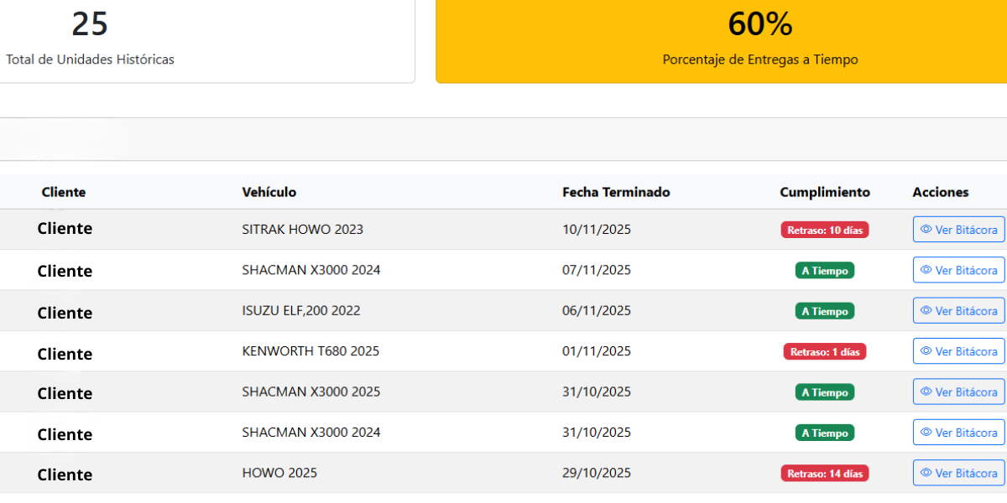Open Ver Bitácora for KENWORTH T680 2025
This screenshot has width=1007, height=503.
tap(958, 350)
